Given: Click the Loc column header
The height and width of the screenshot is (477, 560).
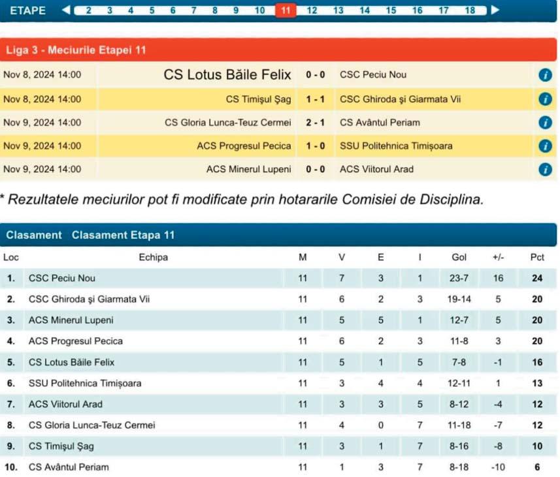Looking at the screenshot, I should click(10, 257).
